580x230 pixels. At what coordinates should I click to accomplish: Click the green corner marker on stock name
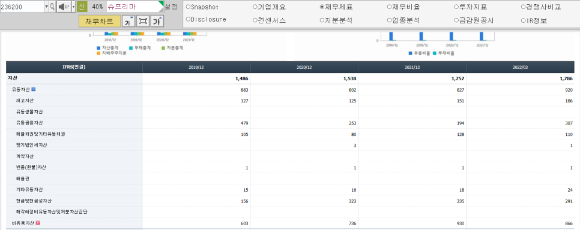(x=161, y=4)
